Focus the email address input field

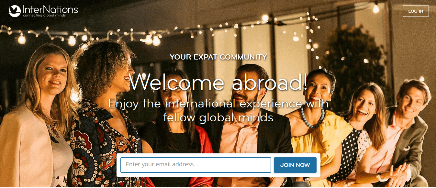coord(196,165)
